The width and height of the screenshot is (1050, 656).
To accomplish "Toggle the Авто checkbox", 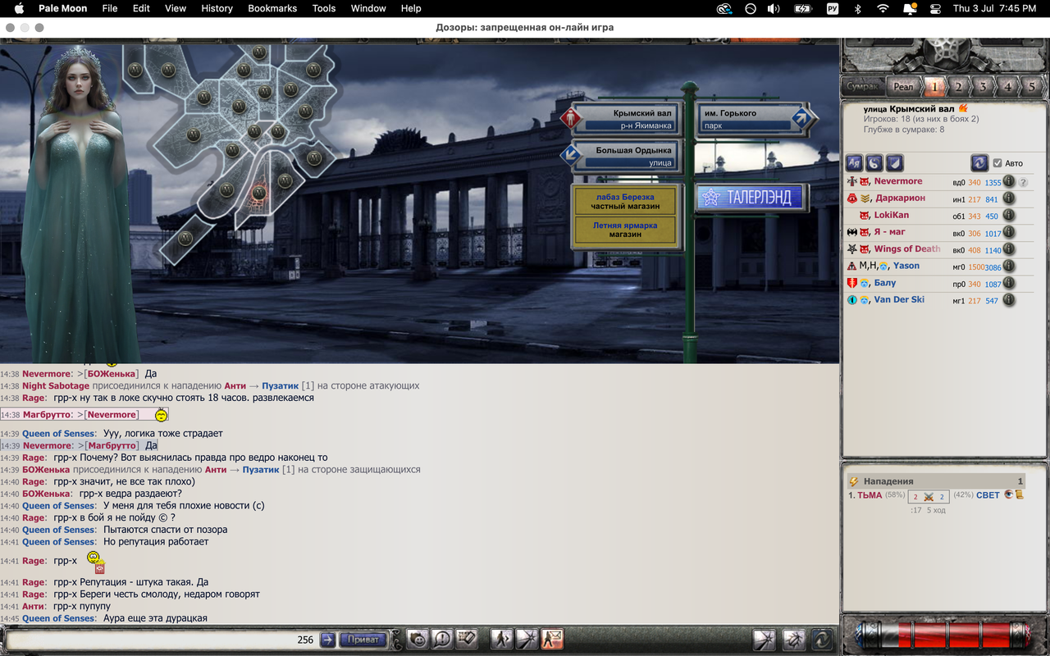I will 997,162.
